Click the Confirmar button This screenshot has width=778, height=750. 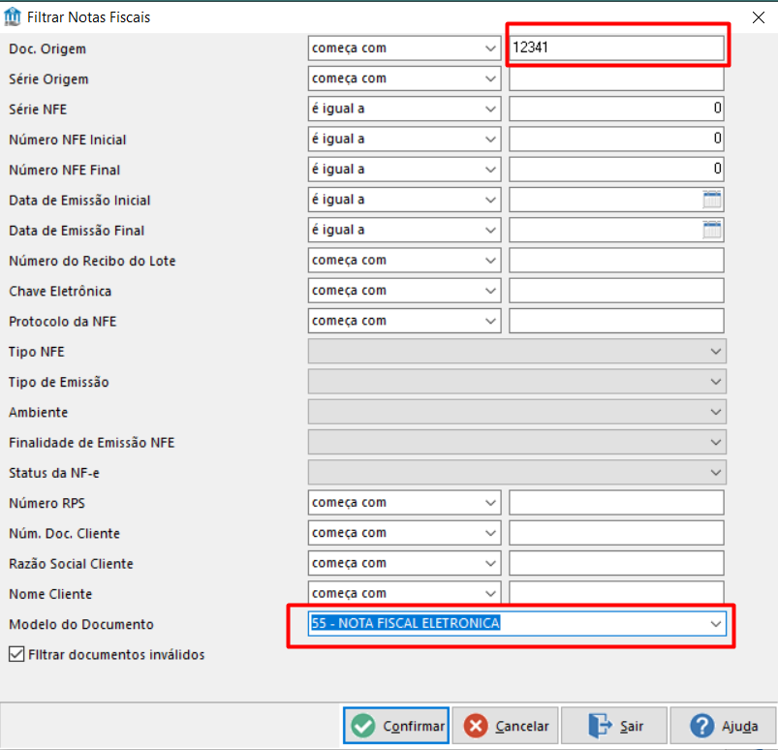396,726
